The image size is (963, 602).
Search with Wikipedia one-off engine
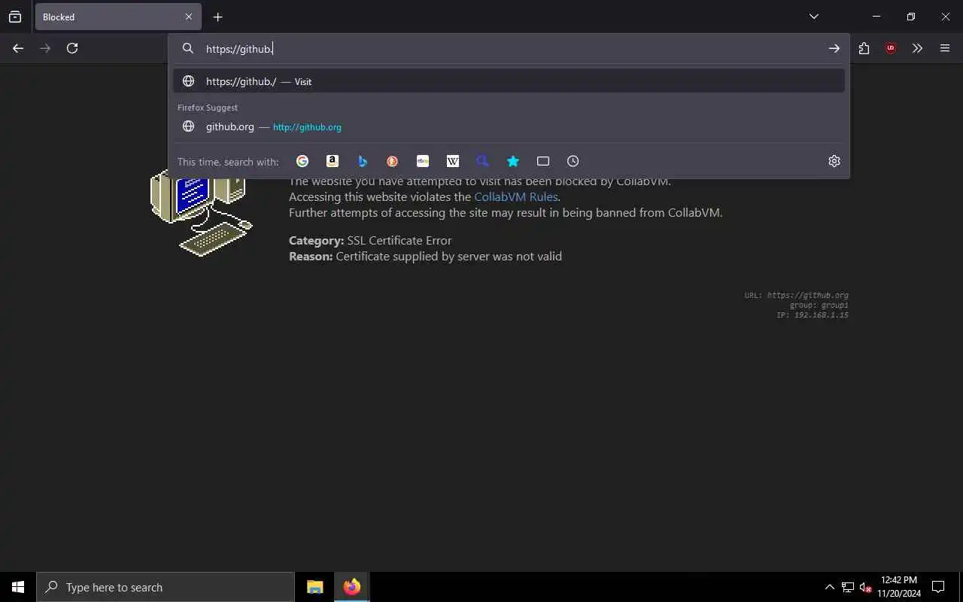coord(453,161)
